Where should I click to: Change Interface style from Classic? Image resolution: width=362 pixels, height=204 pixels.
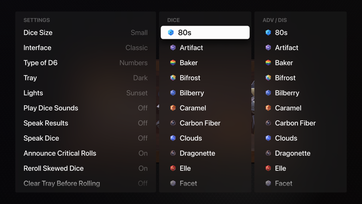[x=85, y=48]
